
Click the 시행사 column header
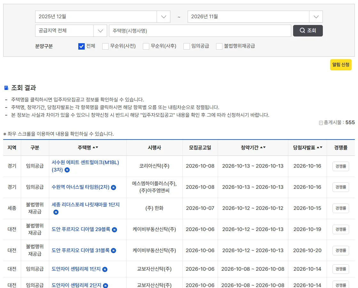154,148
